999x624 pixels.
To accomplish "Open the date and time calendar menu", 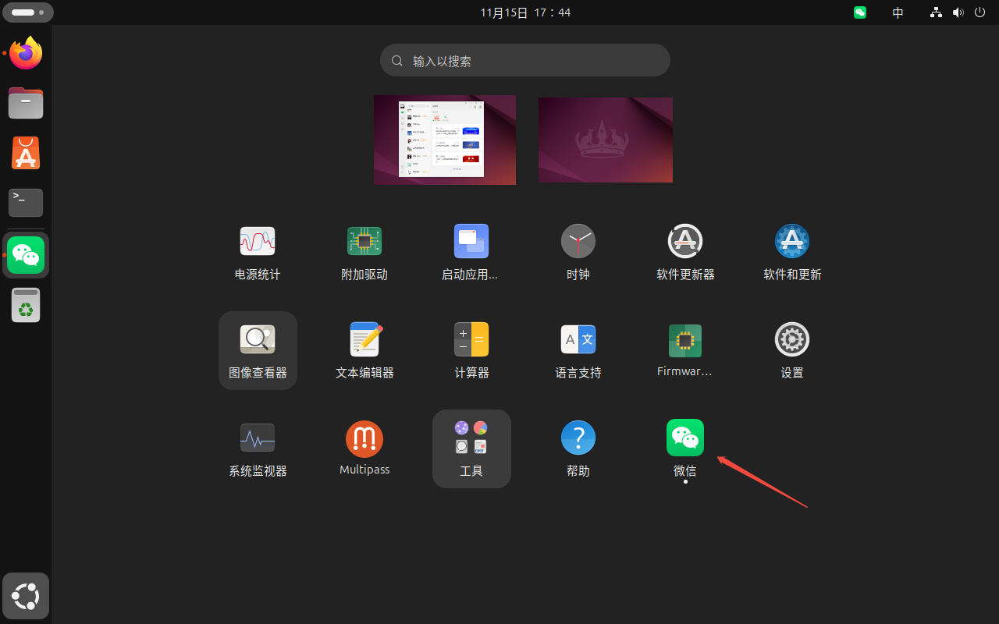I will (x=525, y=12).
